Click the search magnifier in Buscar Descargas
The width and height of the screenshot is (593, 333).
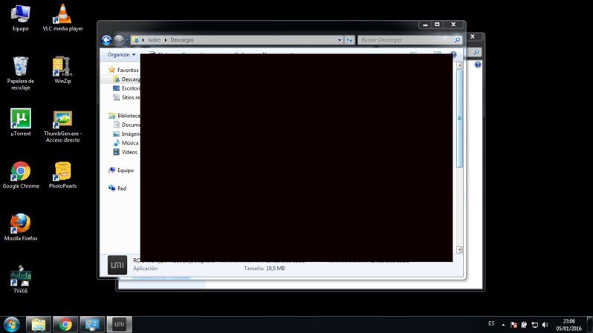457,39
